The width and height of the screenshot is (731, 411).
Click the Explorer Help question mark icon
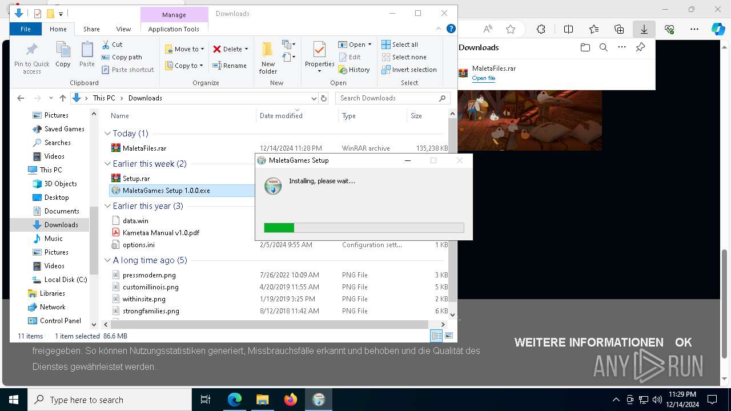click(451, 29)
